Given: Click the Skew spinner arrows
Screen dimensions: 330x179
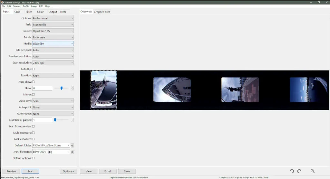Looking at the screenshot, I should click(x=72, y=88).
